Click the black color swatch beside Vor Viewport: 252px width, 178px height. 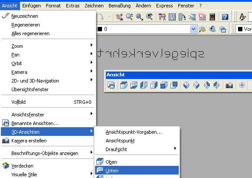[240, 29]
